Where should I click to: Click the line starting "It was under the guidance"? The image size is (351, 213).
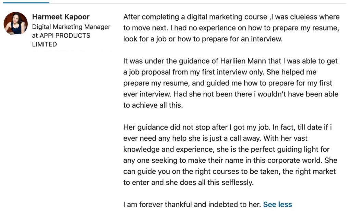point(230,61)
